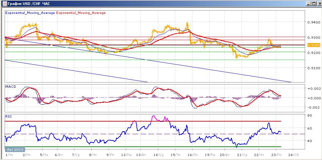The width and height of the screenshot is (322, 160).
Task: Click the 24/Сб date axis label
Action: click(293, 155)
